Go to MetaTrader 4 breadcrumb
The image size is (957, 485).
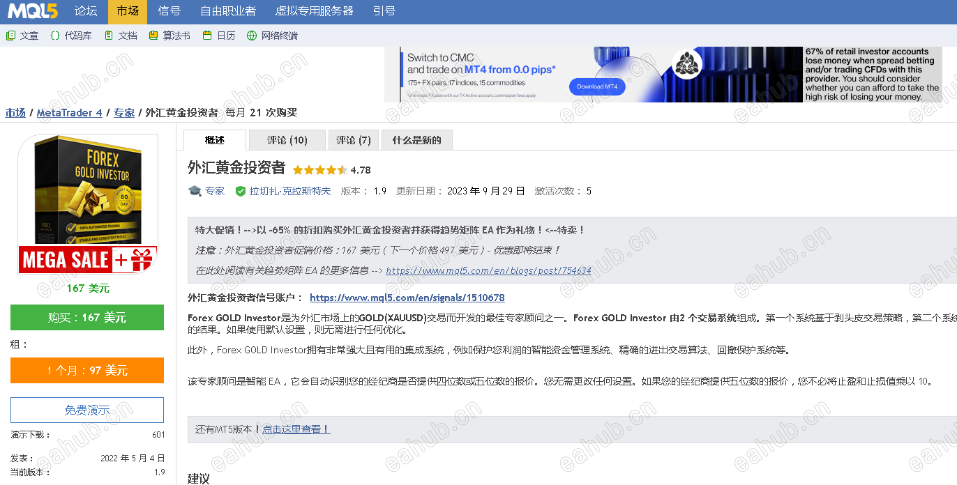pyautogui.click(x=70, y=113)
